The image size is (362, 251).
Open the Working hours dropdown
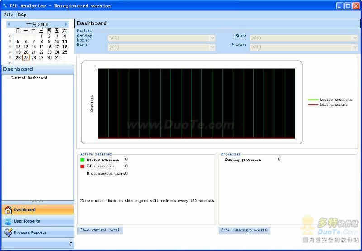click(162, 38)
